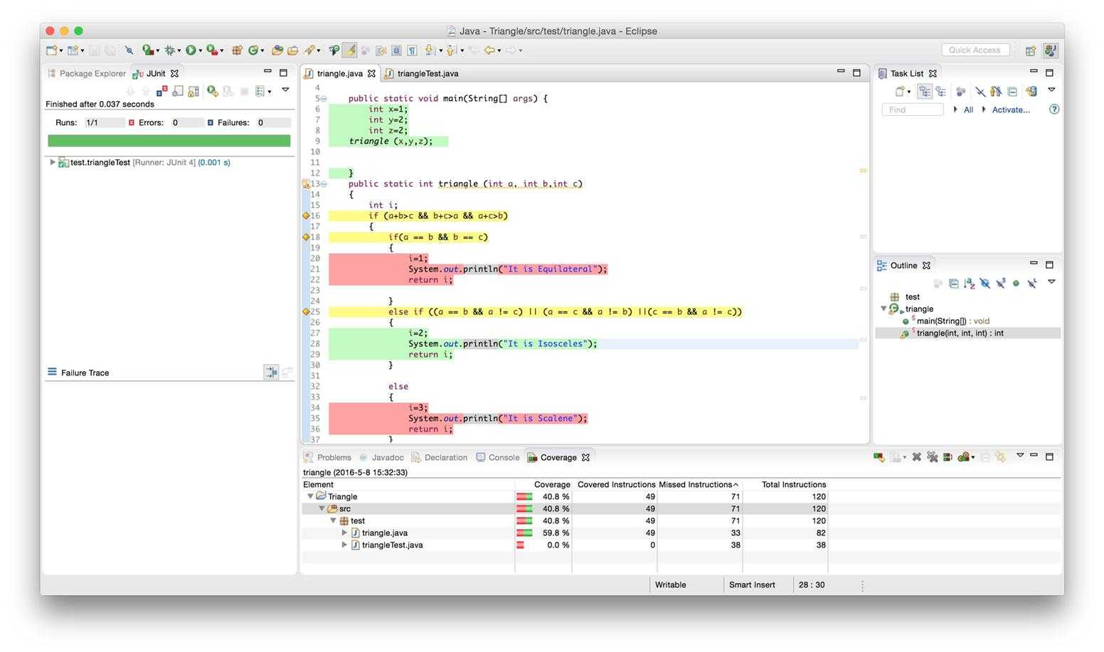Select the Java perspective button
This screenshot has height=652, width=1104.
(1050, 50)
